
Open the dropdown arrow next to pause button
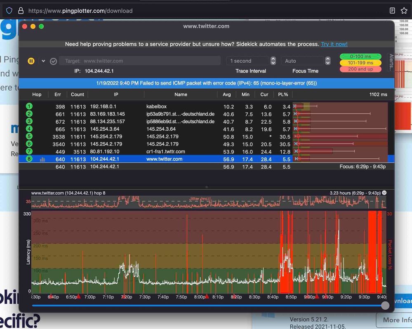(43, 61)
